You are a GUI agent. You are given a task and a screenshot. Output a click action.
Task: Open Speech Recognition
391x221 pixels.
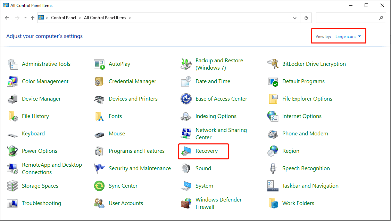tap(306, 168)
